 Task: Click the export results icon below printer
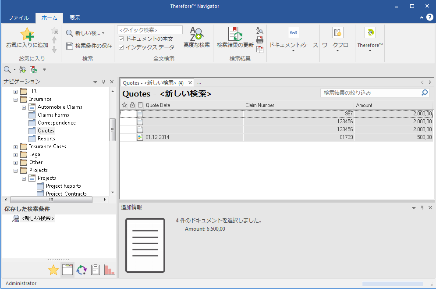pos(260,50)
